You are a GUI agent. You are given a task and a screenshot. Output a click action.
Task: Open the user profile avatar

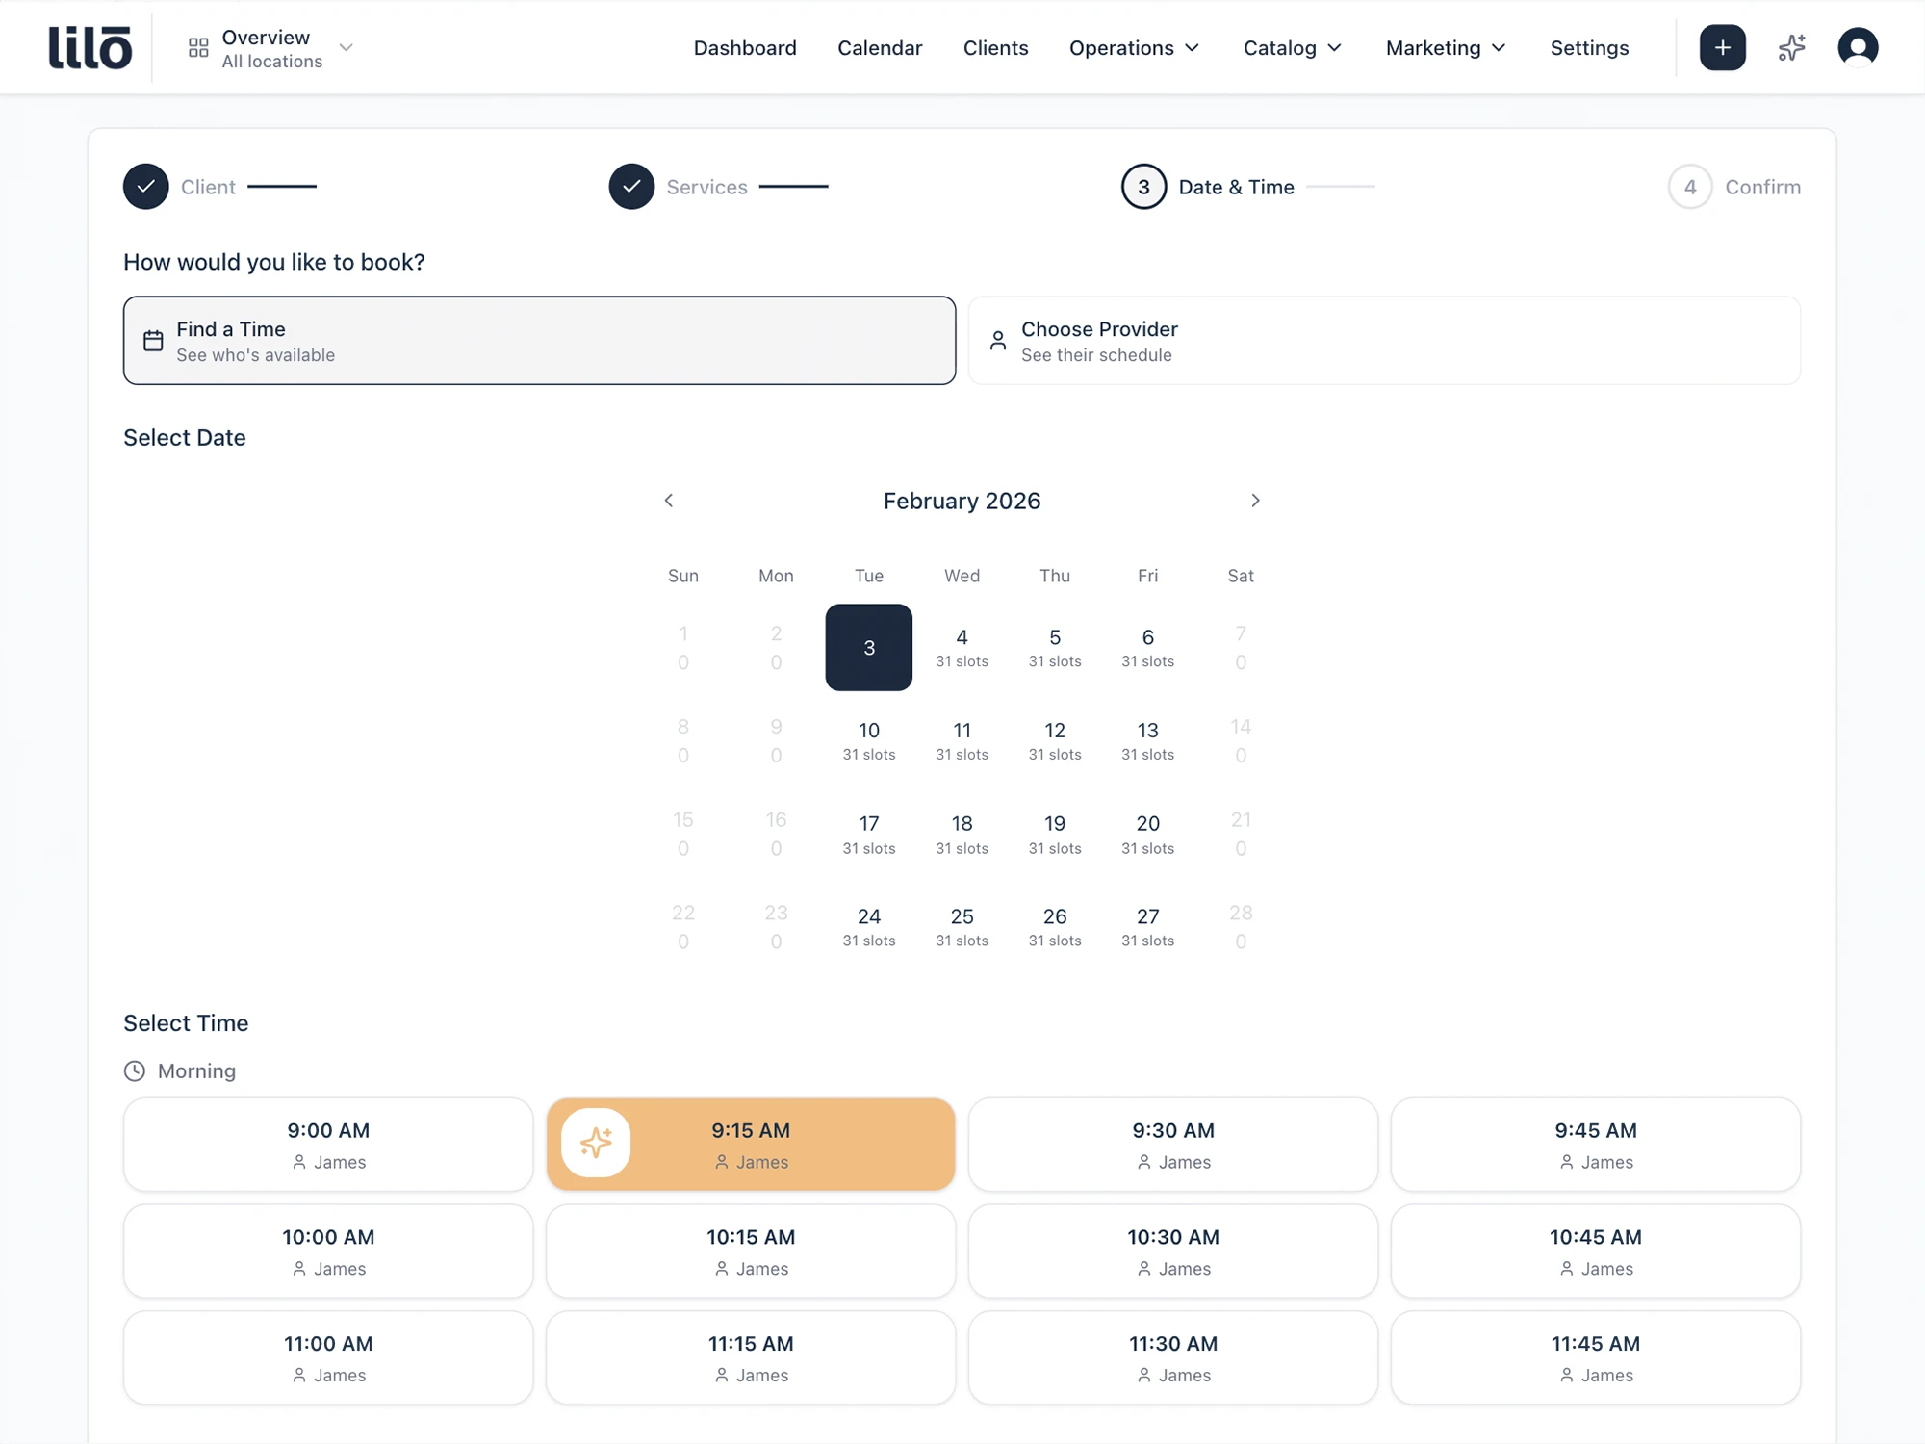click(1858, 47)
